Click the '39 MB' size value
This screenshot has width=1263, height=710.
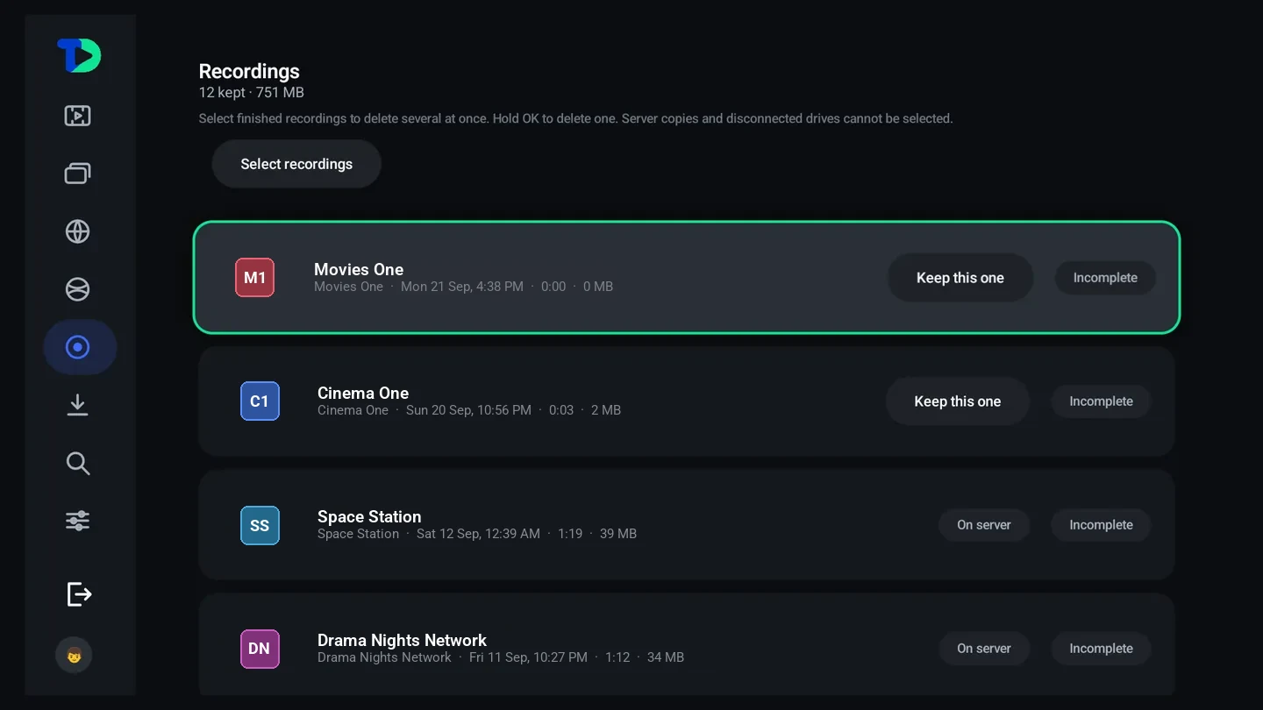[618, 534]
